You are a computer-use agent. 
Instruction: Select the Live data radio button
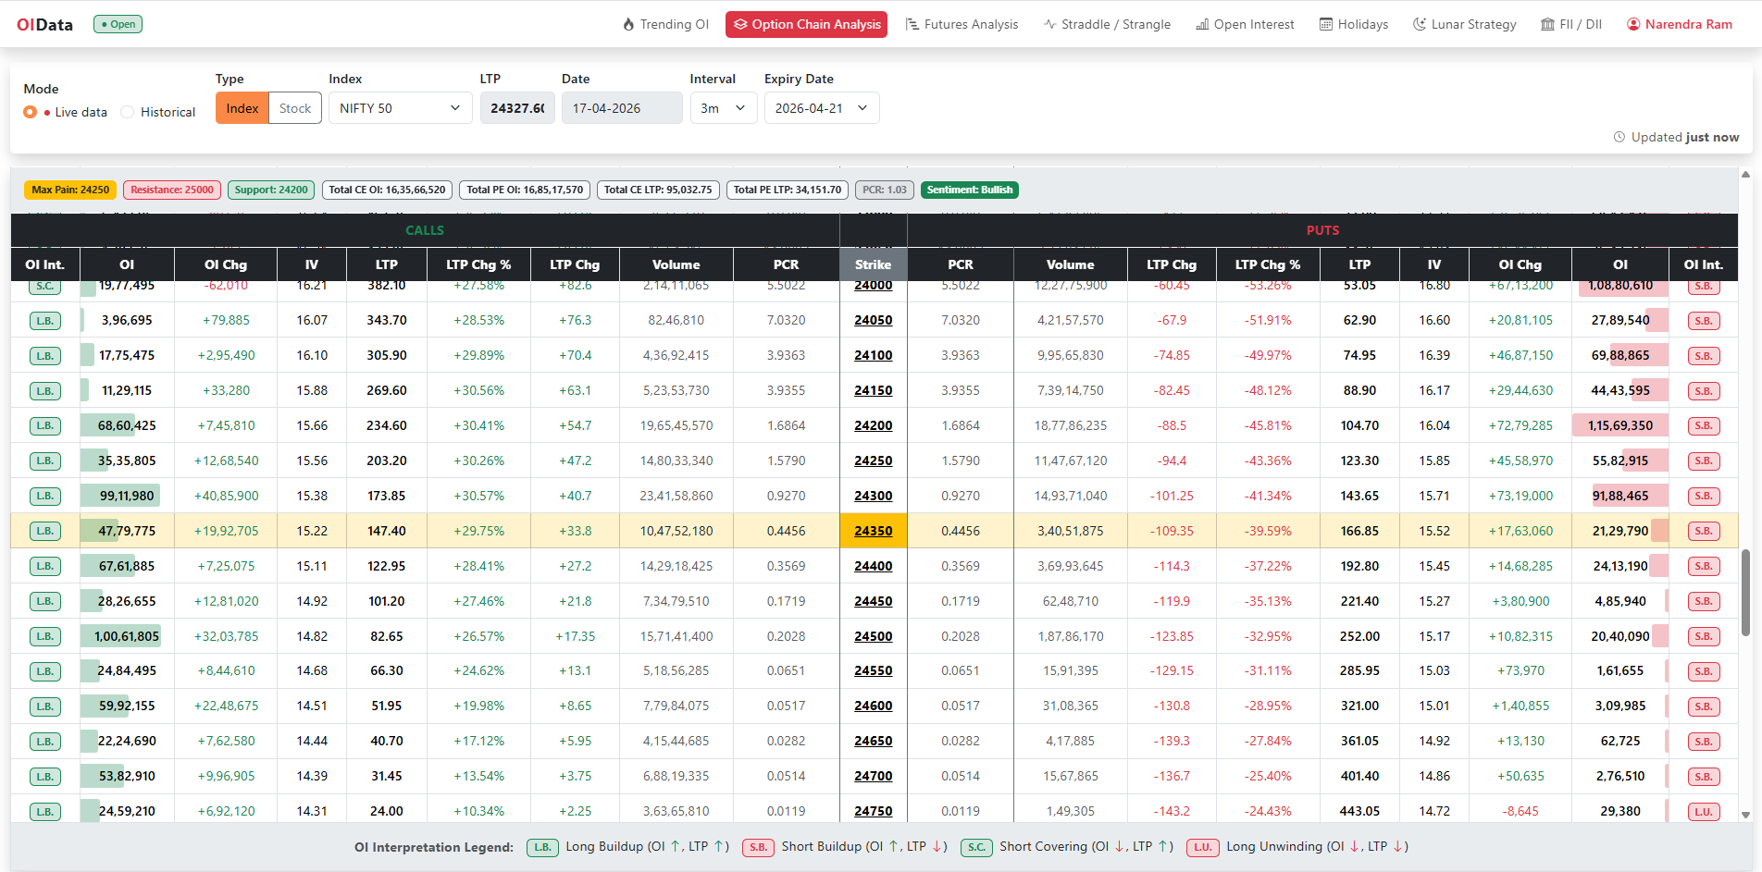[x=31, y=112]
